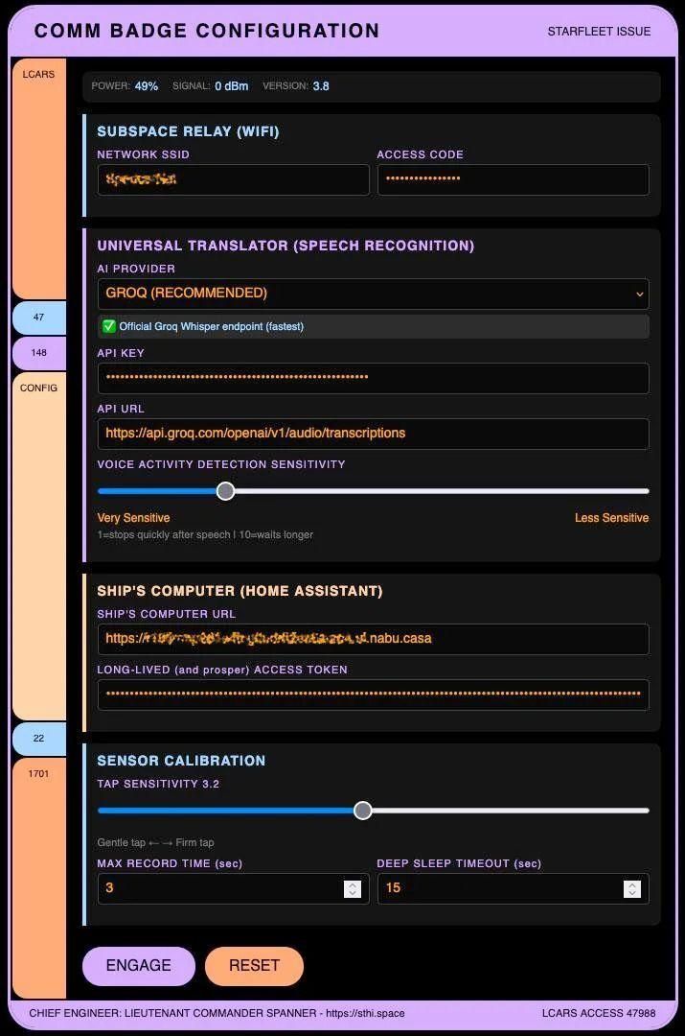
Task: Focus the Access Code password field
Action: [x=513, y=179]
